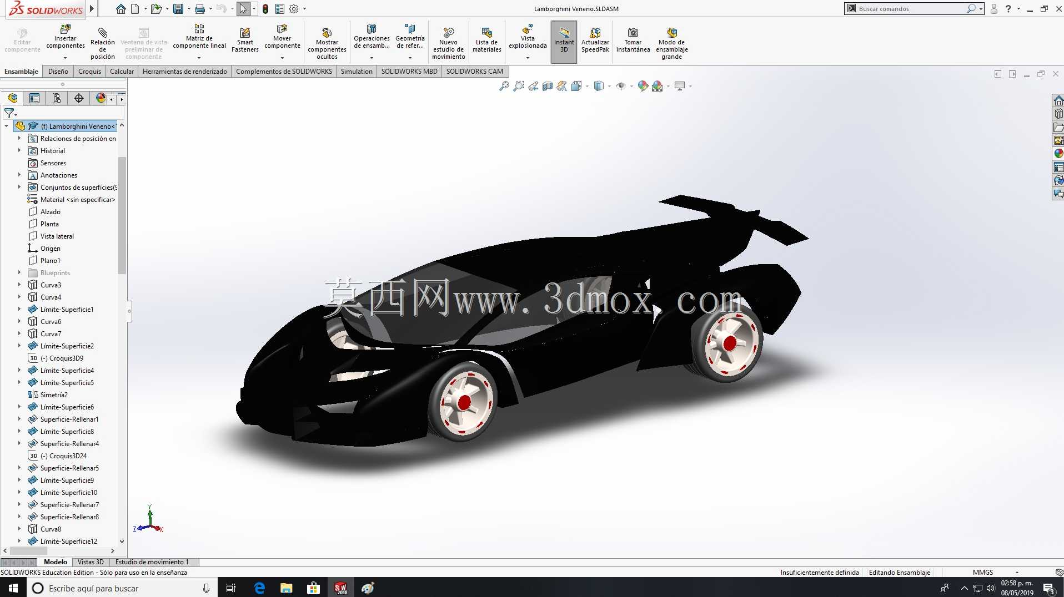Viewport: 1064px width, 597px height.
Task: Click Vista explosionada tool
Action: tap(528, 38)
